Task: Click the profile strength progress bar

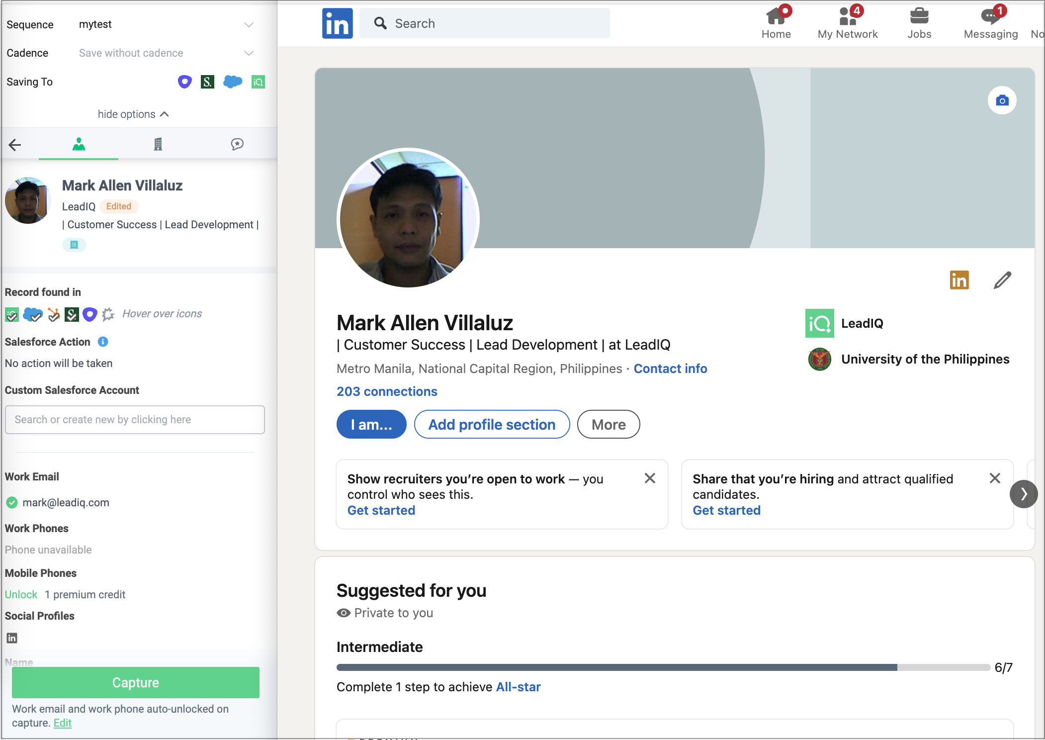Action: [x=663, y=667]
